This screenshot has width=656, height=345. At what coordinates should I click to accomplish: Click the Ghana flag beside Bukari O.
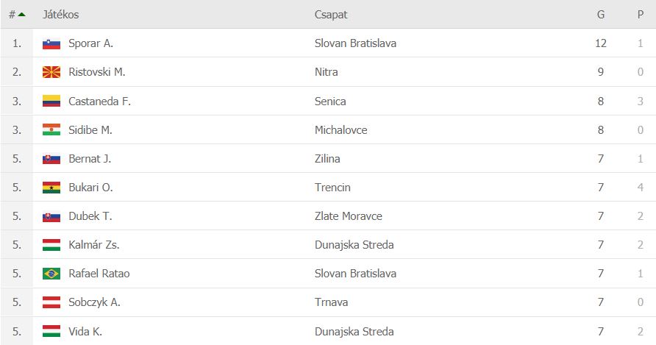click(51, 187)
